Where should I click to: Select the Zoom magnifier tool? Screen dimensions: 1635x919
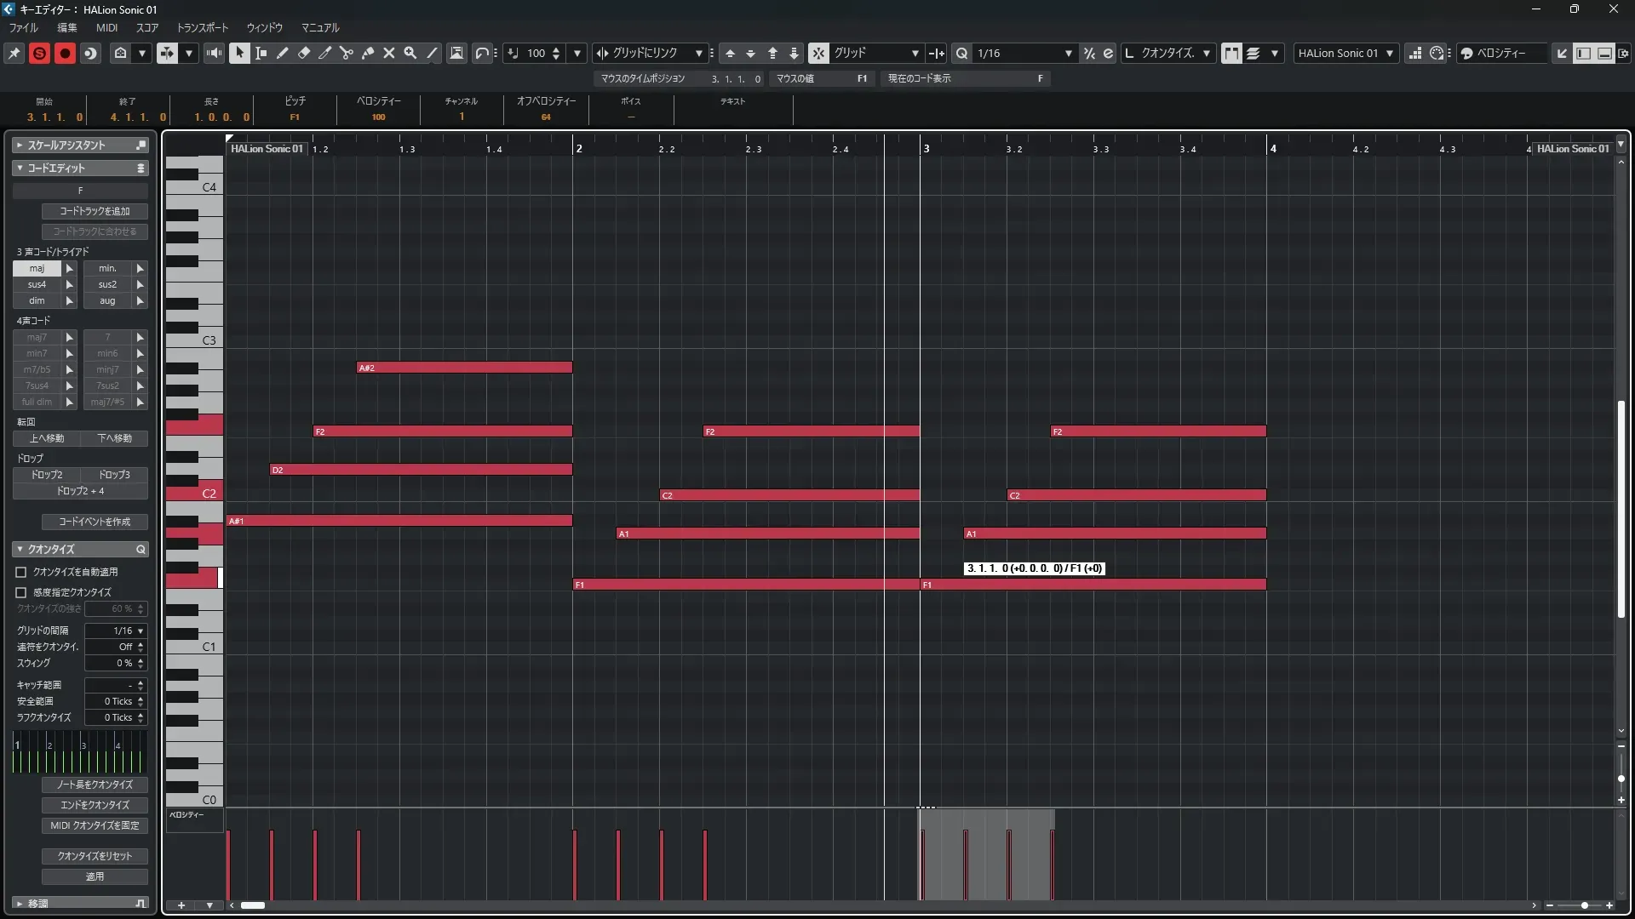coord(410,53)
